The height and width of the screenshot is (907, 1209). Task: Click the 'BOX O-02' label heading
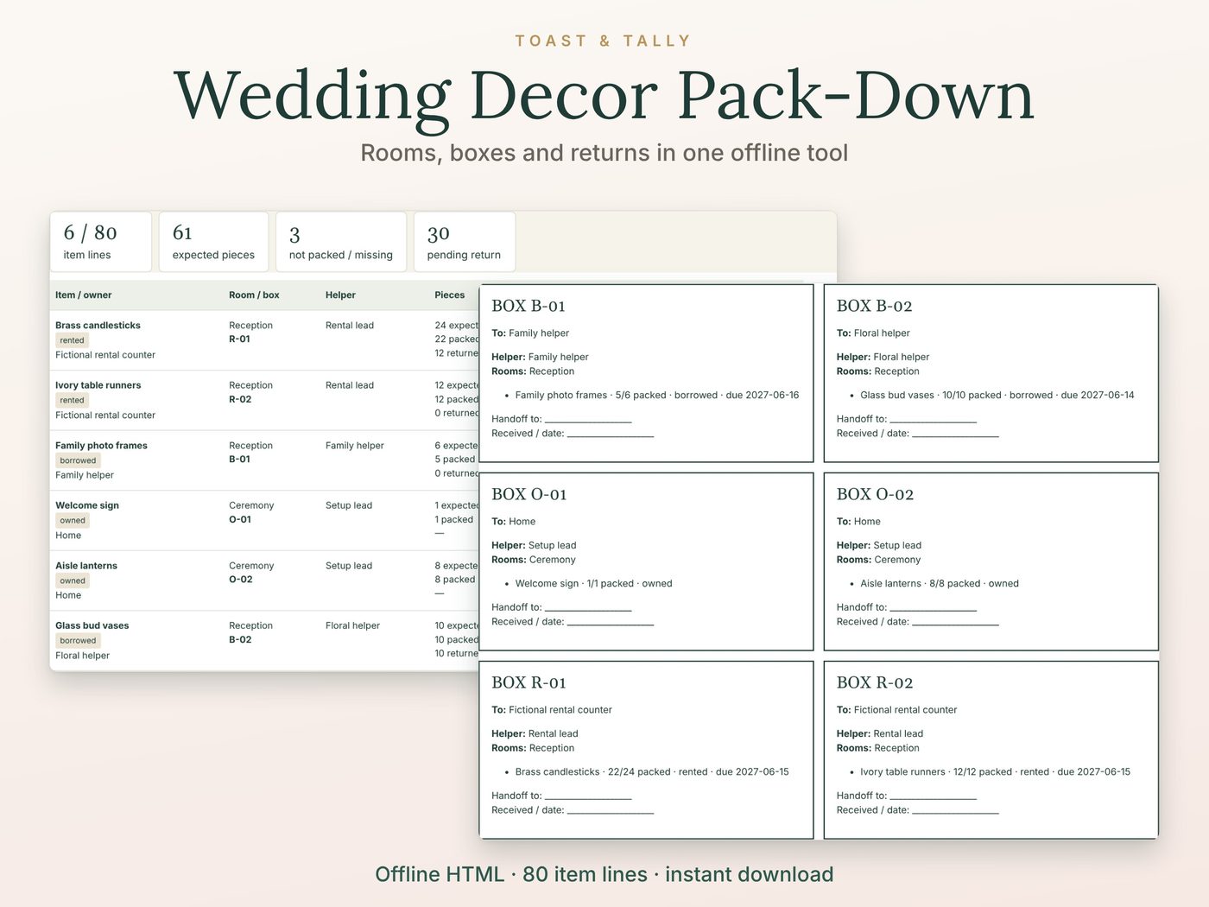[875, 494]
